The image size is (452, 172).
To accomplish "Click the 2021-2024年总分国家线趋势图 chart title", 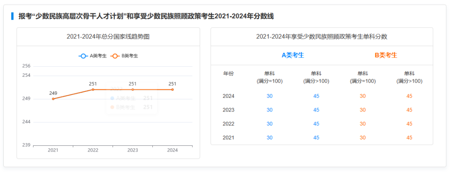I will point(108,37).
